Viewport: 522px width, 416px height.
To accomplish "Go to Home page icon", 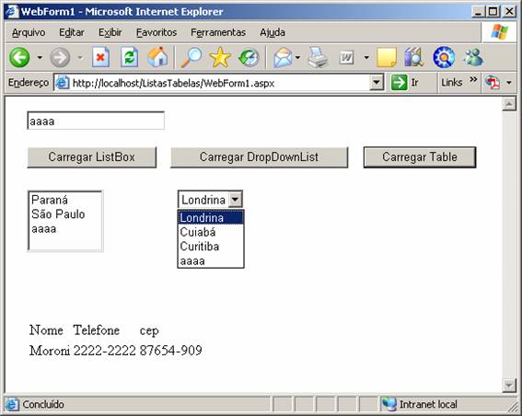I will pyautogui.click(x=157, y=57).
